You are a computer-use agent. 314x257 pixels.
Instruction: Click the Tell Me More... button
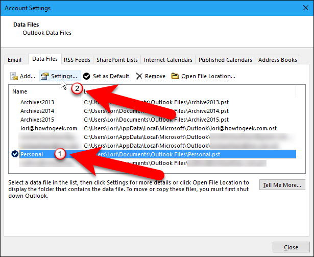[282, 185]
